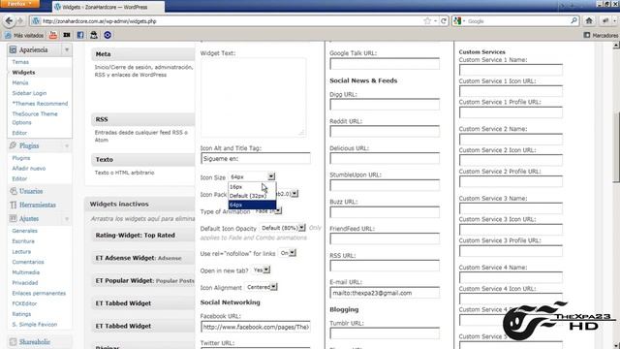Open the Comentarios settings link
The width and height of the screenshot is (620, 349).
point(28,262)
